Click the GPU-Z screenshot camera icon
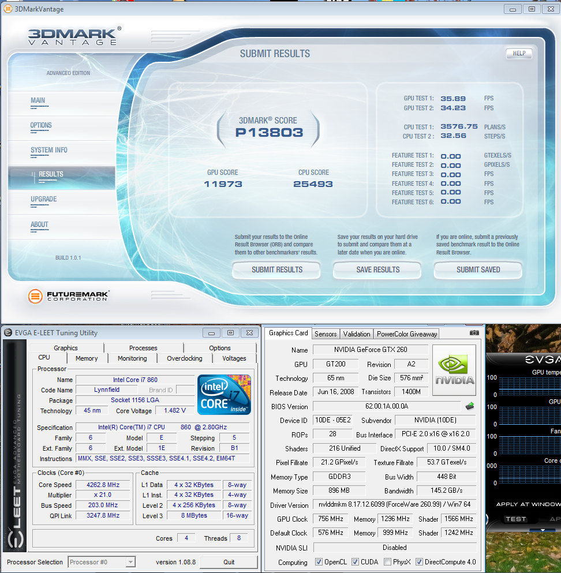 [x=474, y=333]
